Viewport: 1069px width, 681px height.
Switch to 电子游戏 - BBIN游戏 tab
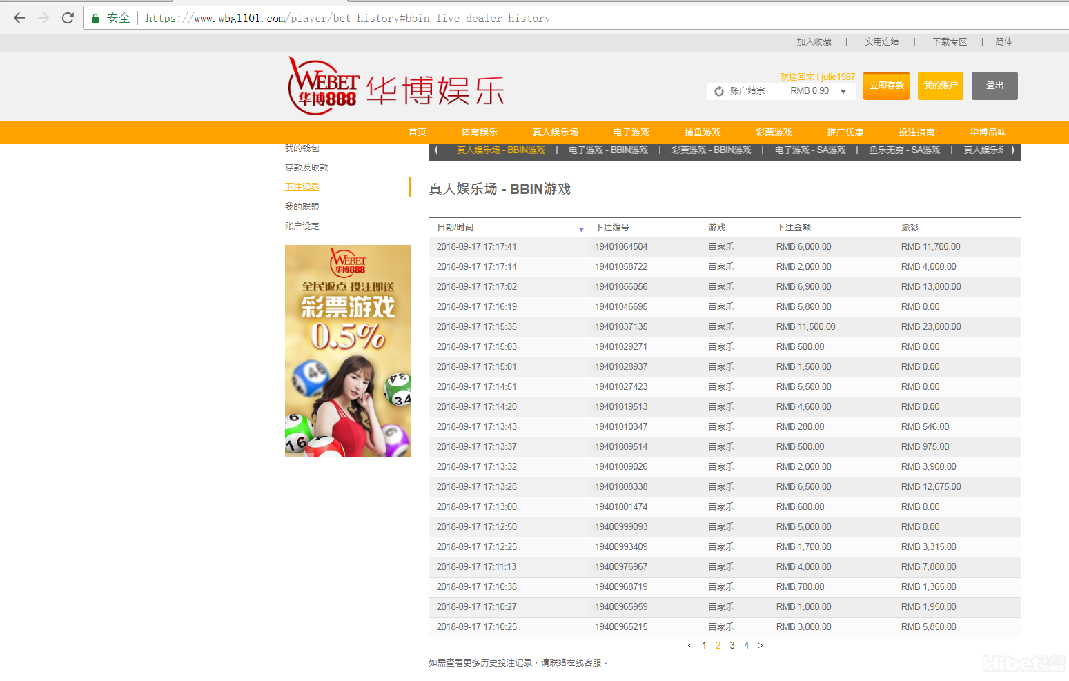click(x=608, y=150)
